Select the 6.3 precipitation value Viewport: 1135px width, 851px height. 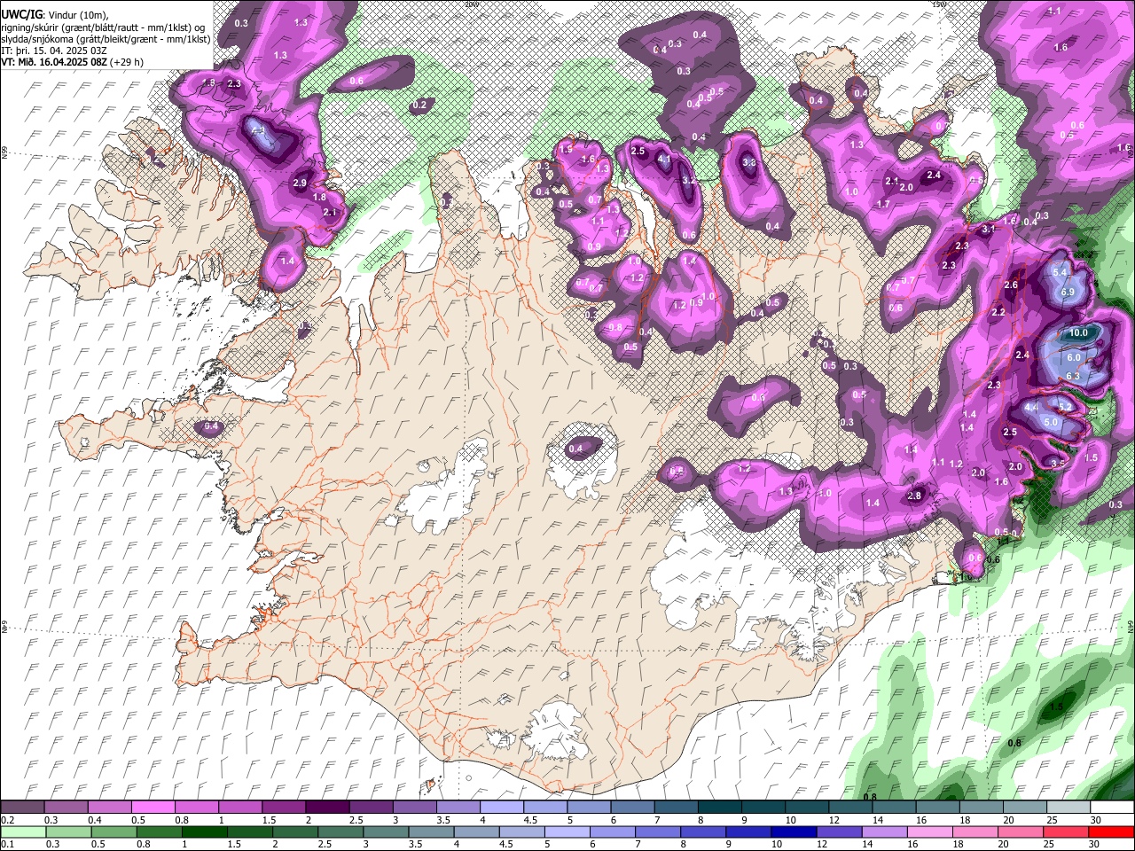point(1072,376)
